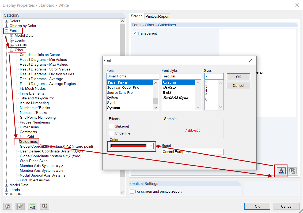Enable the Strikeout effect
This screenshot has width=303, height=213.
pyautogui.click(x=112, y=126)
